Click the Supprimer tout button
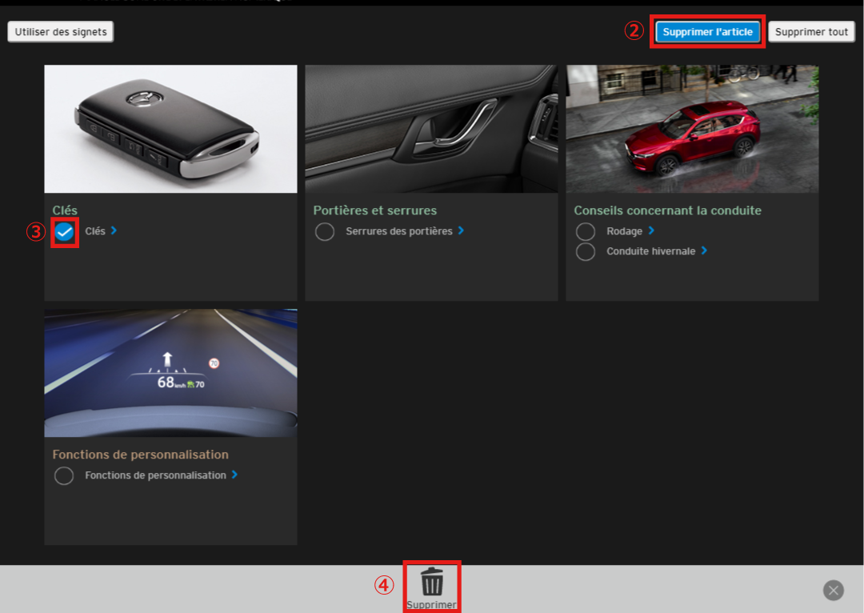Image resolution: width=864 pixels, height=613 pixels. coord(811,32)
